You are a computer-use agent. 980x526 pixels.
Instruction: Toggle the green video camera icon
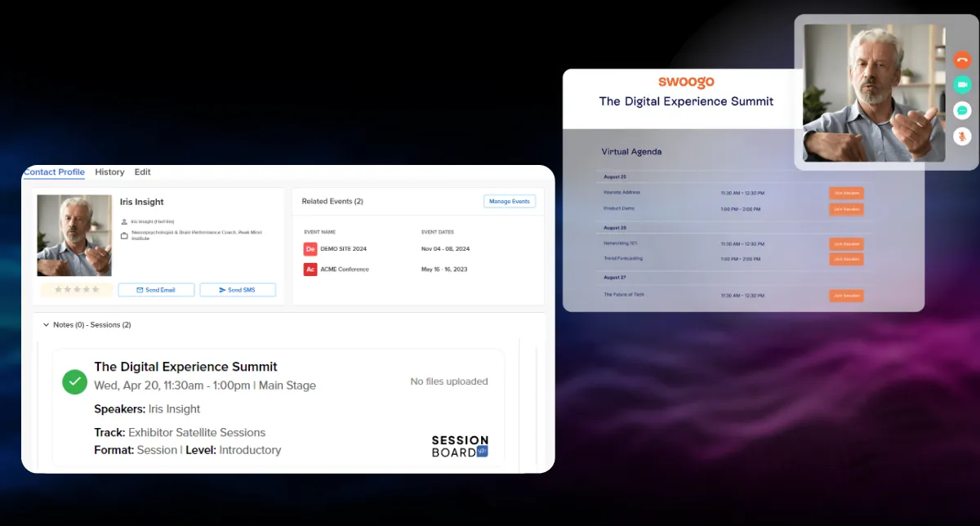962,84
